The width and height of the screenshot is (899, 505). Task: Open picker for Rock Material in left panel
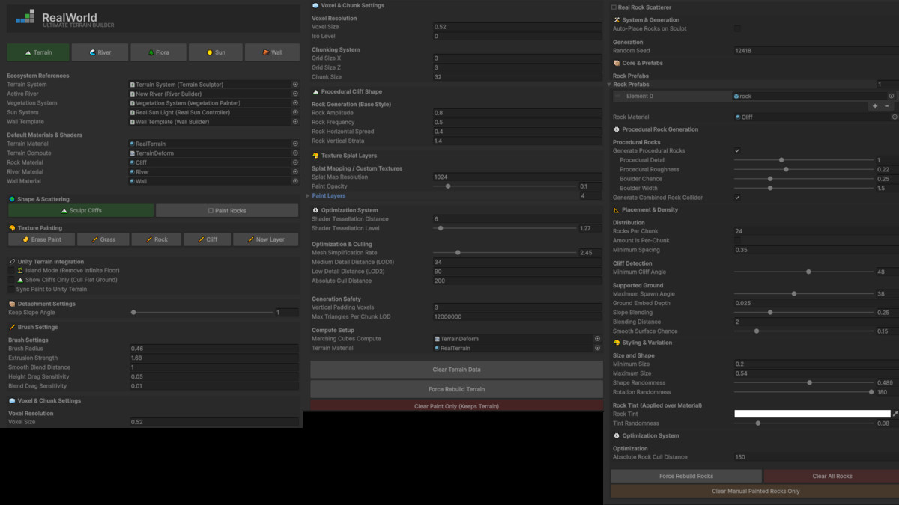click(295, 162)
